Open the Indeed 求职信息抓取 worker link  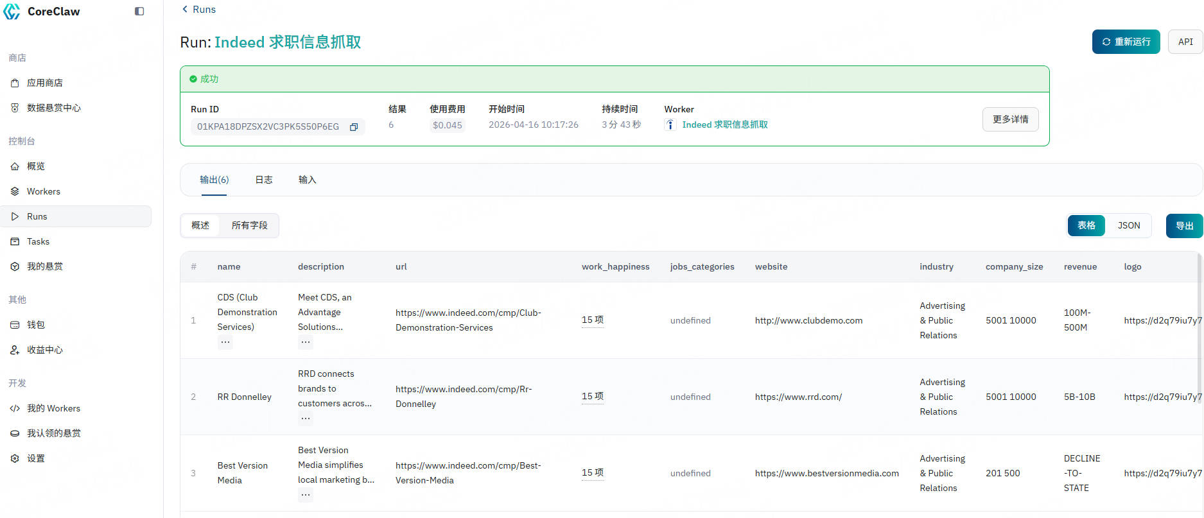[x=724, y=125]
